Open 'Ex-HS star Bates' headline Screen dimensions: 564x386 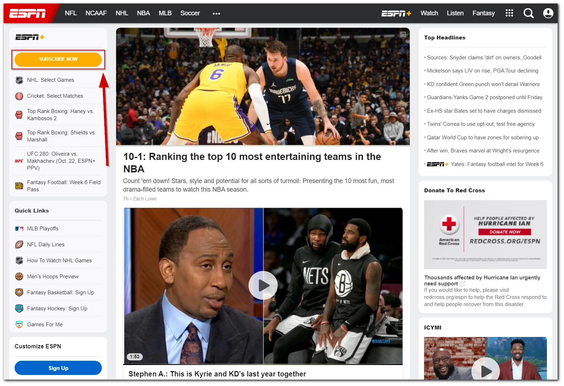[484, 111]
